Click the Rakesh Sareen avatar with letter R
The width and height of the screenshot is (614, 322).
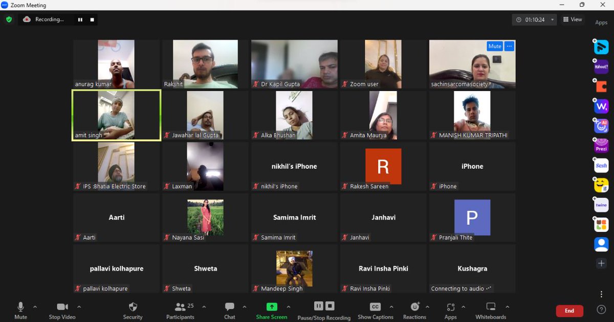coord(383,166)
